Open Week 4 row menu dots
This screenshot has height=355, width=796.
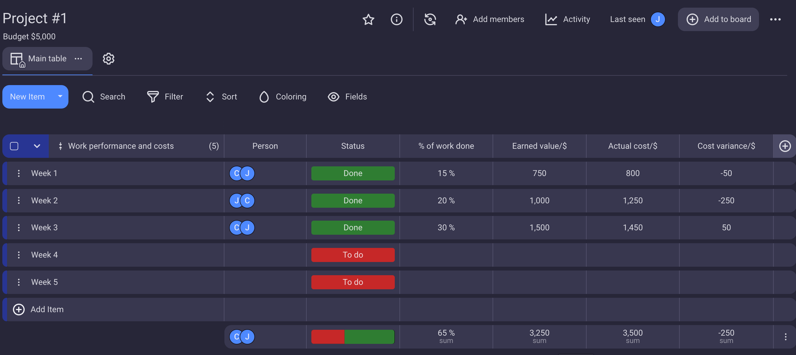click(19, 255)
